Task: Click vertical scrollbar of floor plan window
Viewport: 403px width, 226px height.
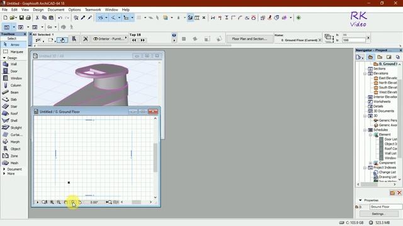Action: [x=156, y=158]
